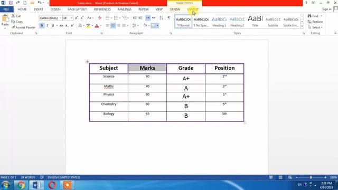Open the Windows Start menu
This screenshot has height=190, width=338.
[x=6, y=185]
